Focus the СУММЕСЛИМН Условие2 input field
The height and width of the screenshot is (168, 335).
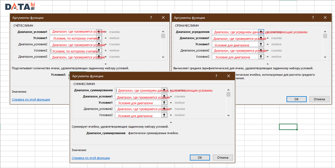[x=138, y=115]
